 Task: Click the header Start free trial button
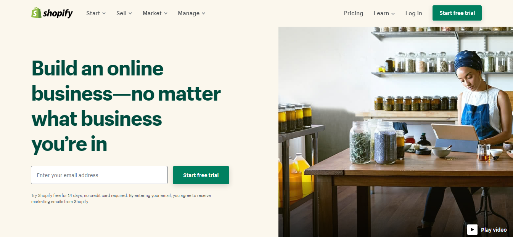(457, 13)
